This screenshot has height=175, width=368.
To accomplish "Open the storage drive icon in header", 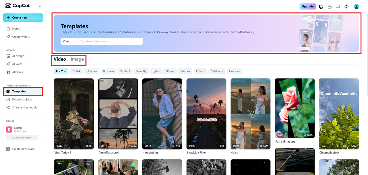I will tap(330, 7).
